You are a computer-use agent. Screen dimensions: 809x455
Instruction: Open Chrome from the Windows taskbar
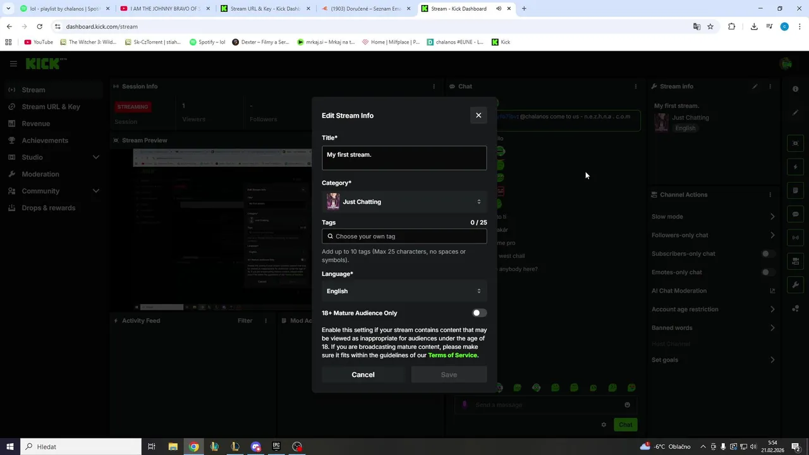193,447
